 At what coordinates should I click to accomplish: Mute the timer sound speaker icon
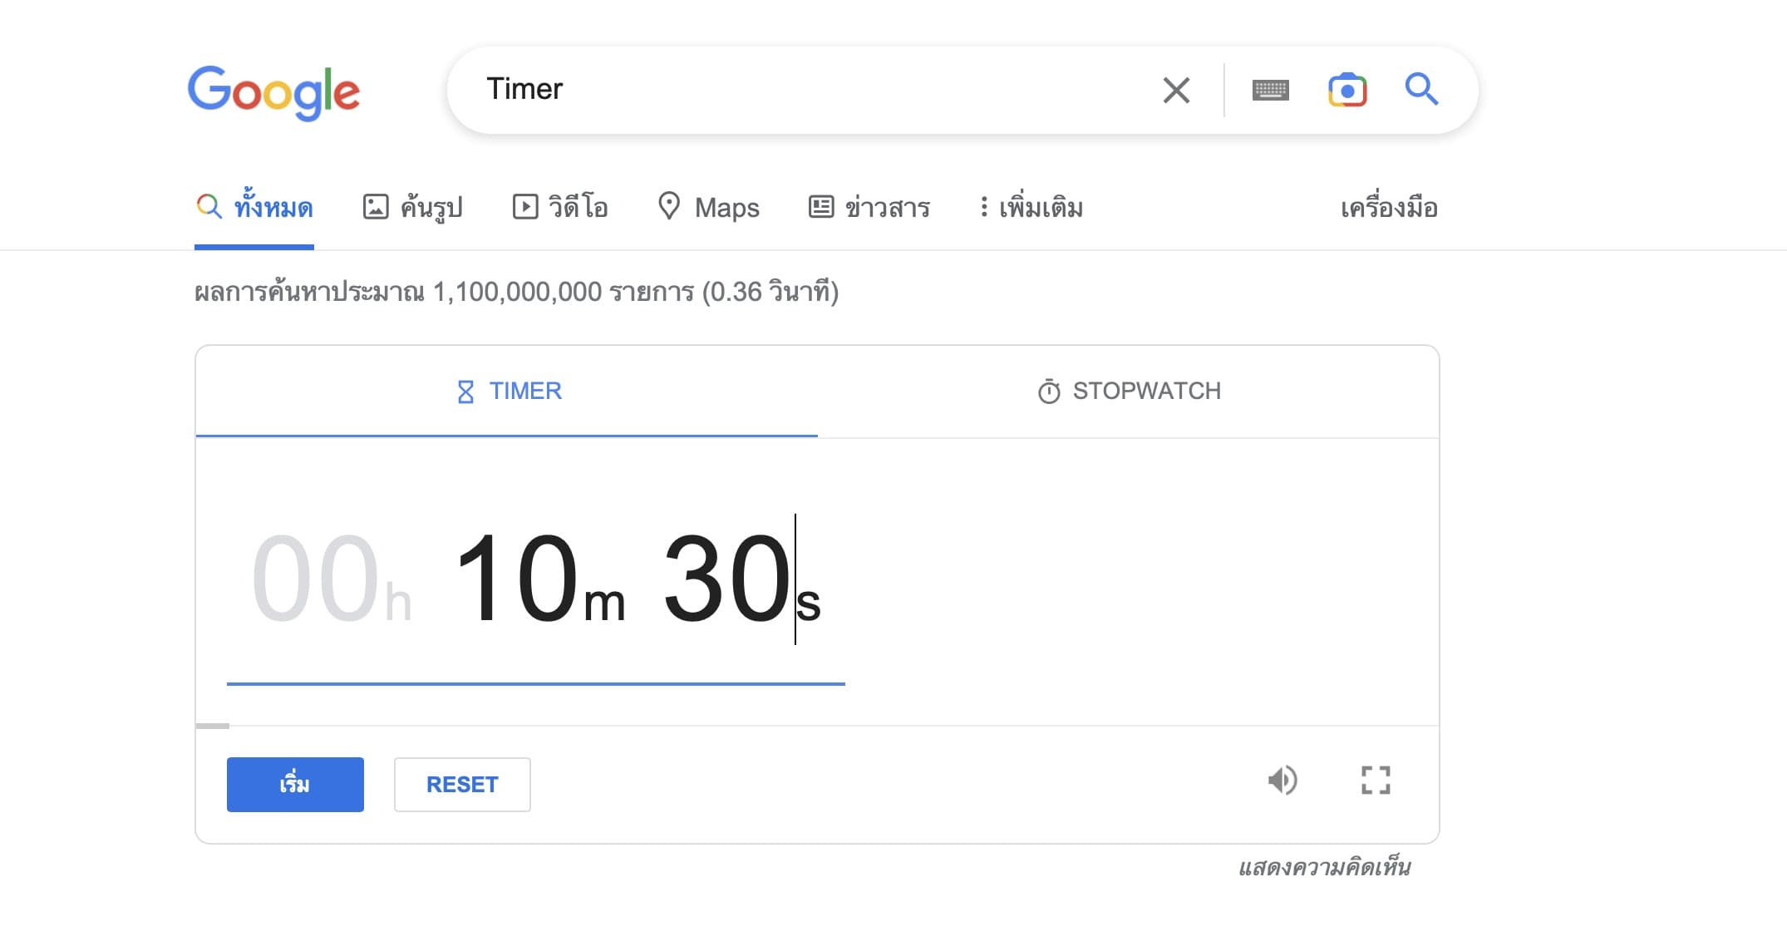pyautogui.click(x=1282, y=781)
